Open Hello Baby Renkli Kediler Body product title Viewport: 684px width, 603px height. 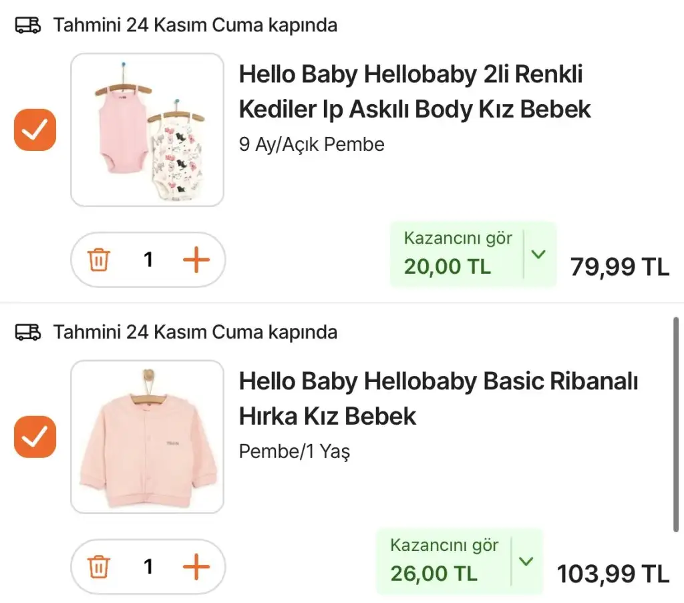coord(414,91)
